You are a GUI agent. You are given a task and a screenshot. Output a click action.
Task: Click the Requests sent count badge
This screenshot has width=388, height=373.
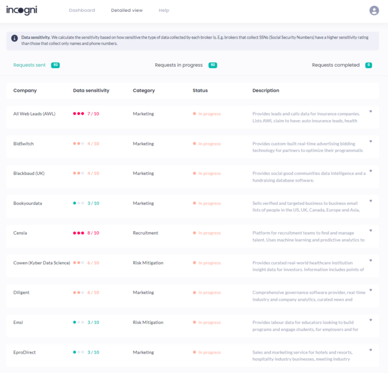point(55,65)
